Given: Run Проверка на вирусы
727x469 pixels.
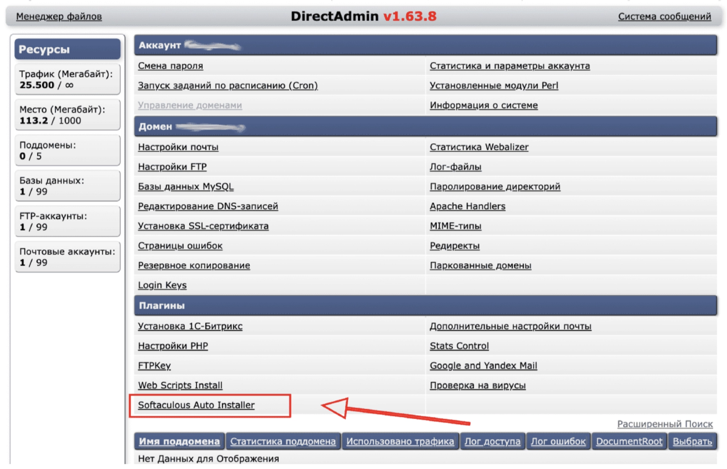Looking at the screenshot, I should tap(477, 385).
